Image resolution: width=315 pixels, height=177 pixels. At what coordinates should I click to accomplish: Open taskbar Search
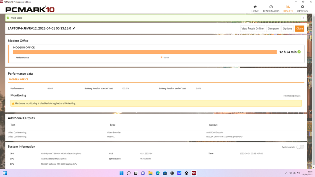(x=129, y=173)
